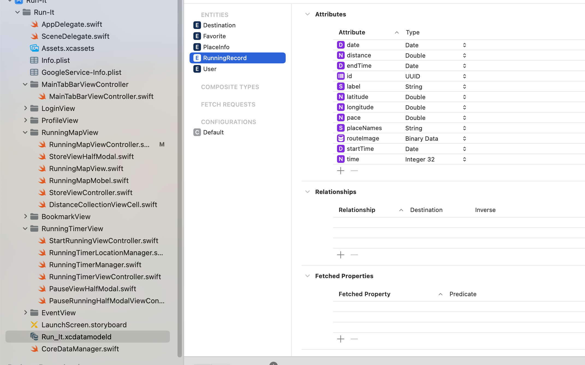Click the Default configuration icon

click(x=197, y=133)
